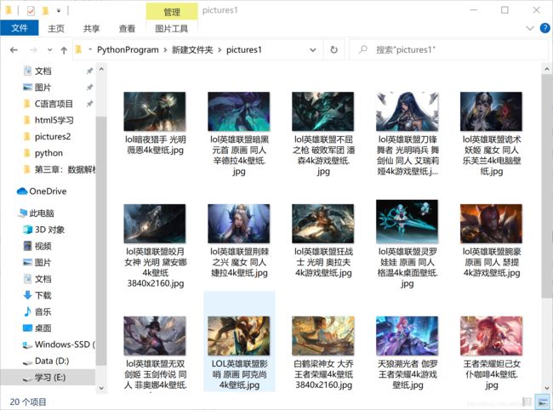Click the forward navigation arrow
The height and width of the screenshot is (410, 553).
pos(33,50)
